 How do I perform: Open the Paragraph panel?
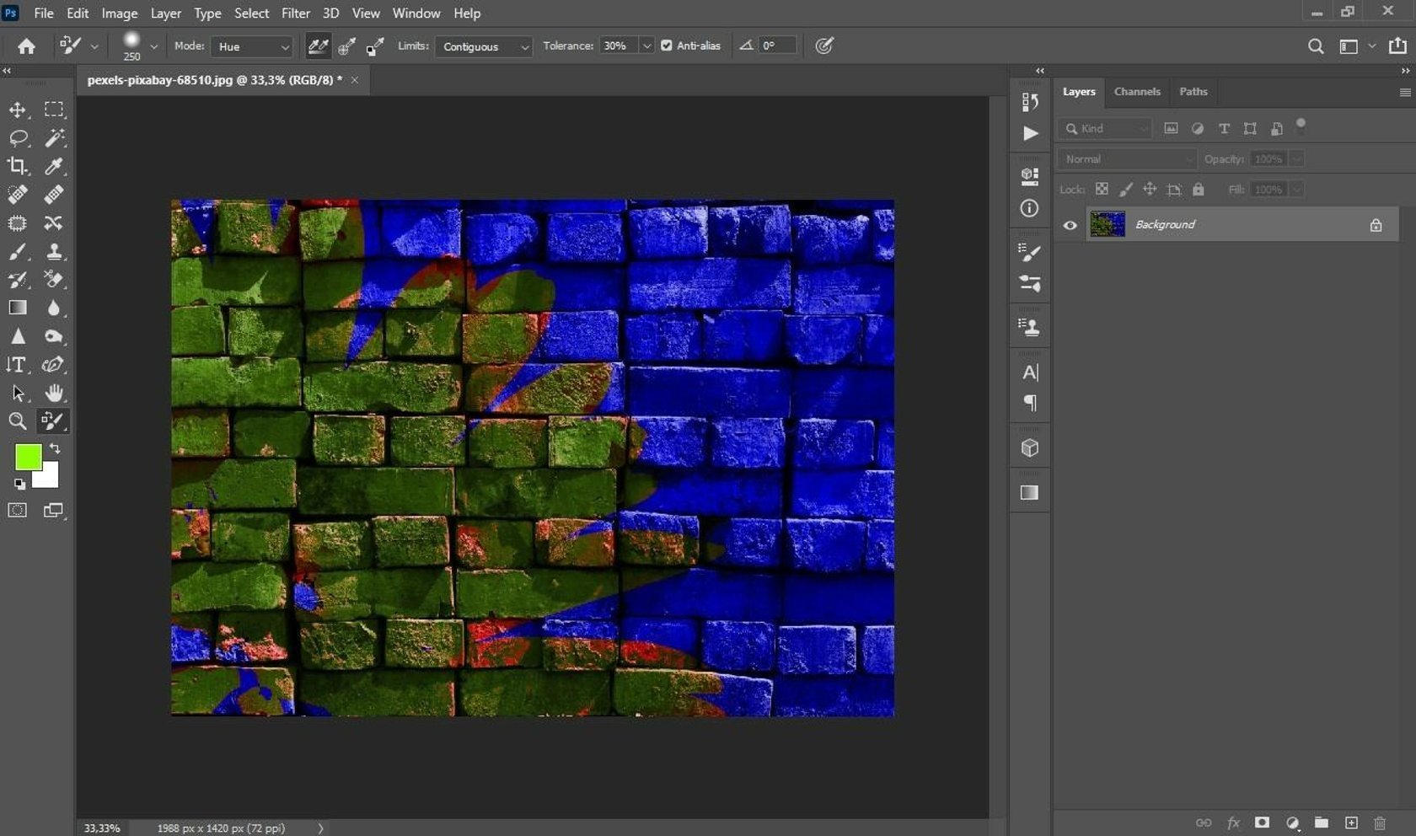coord(1029,403)
